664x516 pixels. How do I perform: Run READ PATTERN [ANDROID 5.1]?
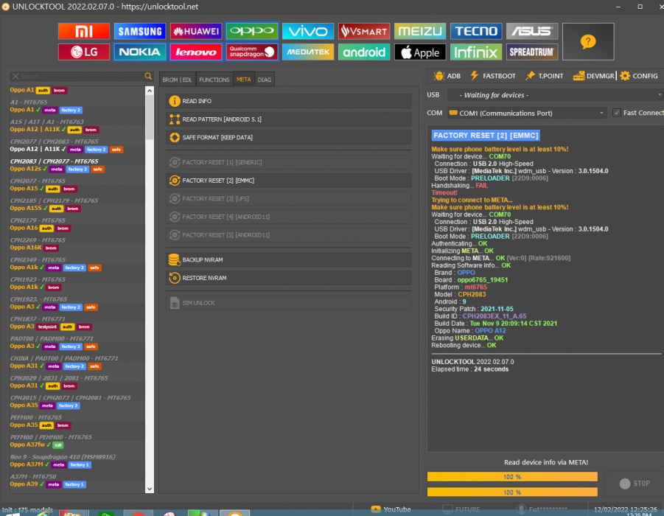click(288, 119)
